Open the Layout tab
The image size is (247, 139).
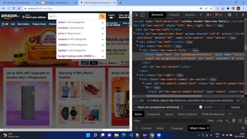click(x=169, y=114)
